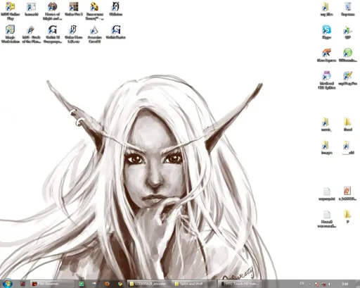This screenshot has height=288, width=360.
Task: Select the dark claw shortcut in second row
Action: 32,35
